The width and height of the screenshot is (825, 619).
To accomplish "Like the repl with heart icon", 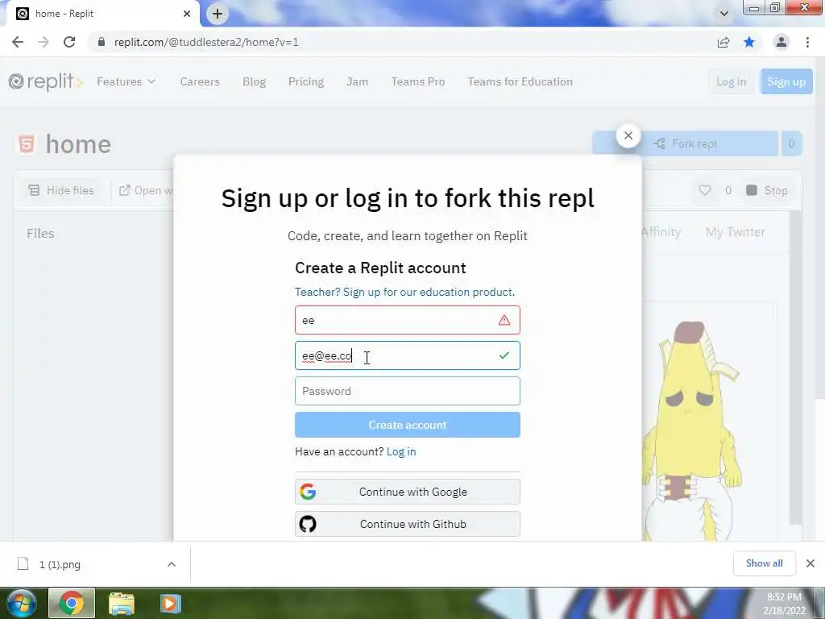I will (x=704, y=190).
